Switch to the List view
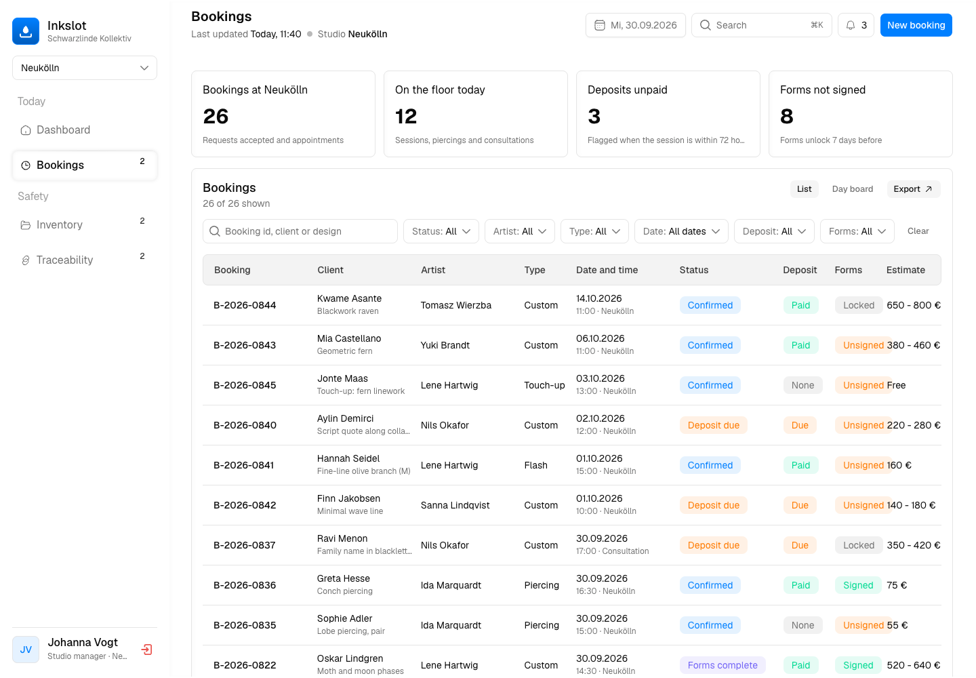The image size is (976, 678). (805, 189)
